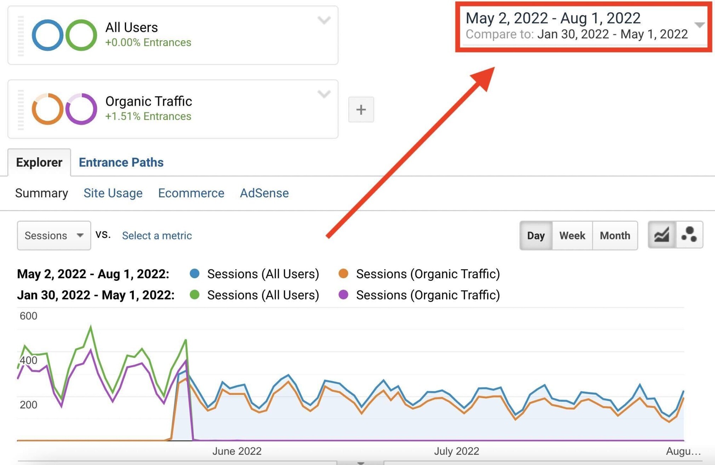The height and width of the screenshot is (465, 715).
Task: Switch to the Entrance Paths tab
Action: pos(121,162)
